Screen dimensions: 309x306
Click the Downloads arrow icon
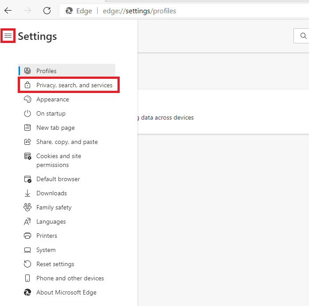pyautogui.click(x=27, y=193)
